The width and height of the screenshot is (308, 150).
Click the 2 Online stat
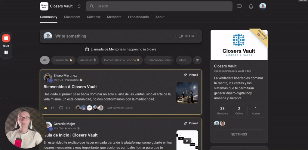(239, 111)
